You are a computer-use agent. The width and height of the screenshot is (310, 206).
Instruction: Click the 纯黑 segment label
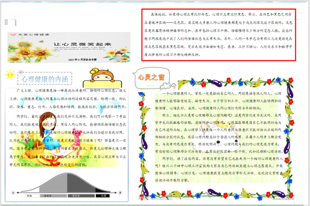pyautogui.click(x=102, y=196)
